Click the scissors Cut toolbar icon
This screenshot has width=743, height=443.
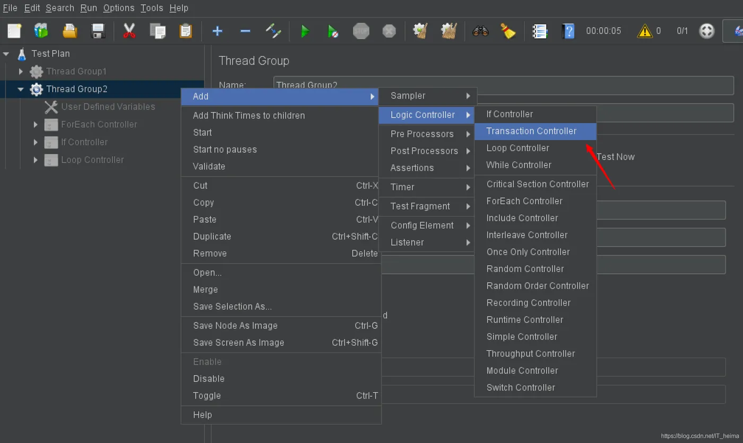tap(129, 31)
